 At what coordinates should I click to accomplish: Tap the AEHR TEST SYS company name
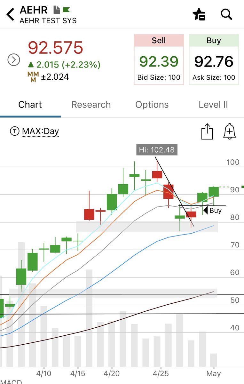tap(48, 21)
